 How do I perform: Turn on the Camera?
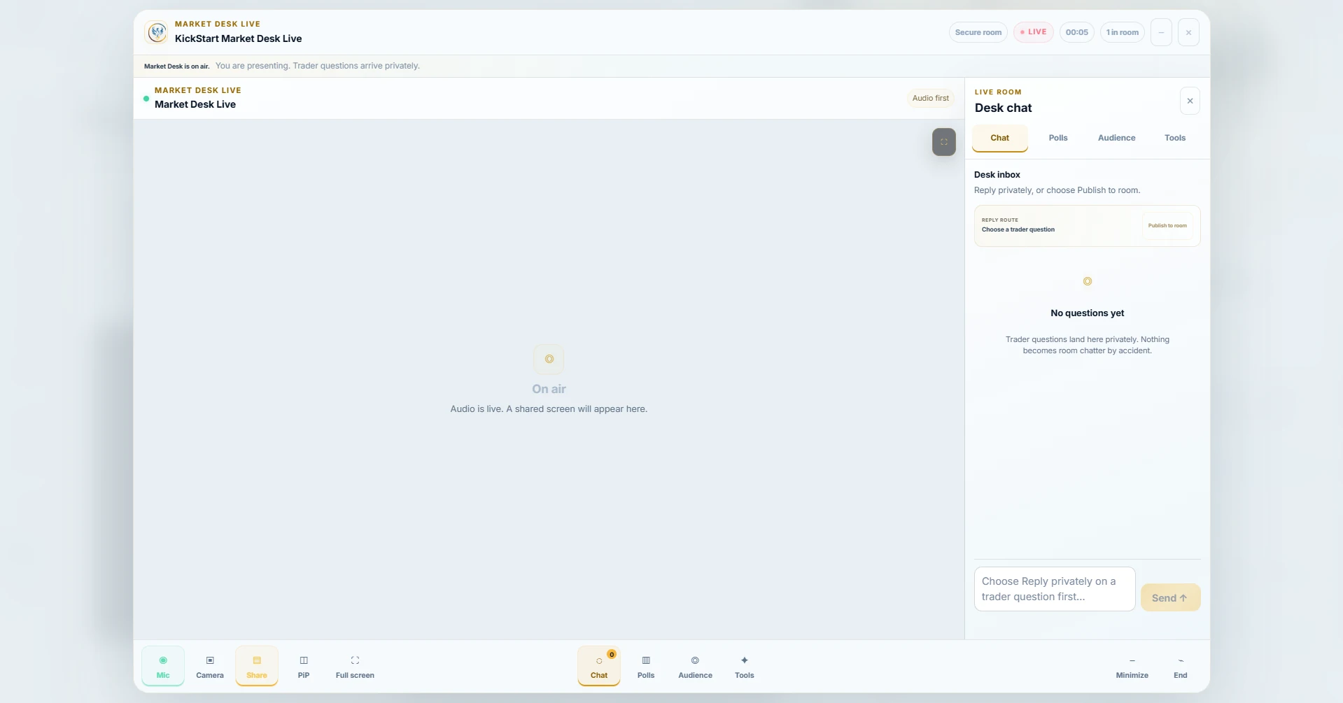click(x=210, y=666)
